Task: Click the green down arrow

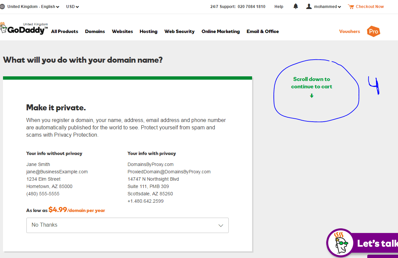Action: tap(312, 96)
